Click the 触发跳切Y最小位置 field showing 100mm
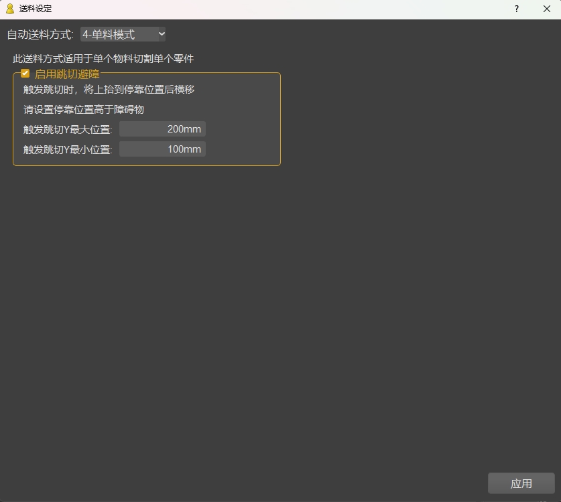The width and height of the screenshot is (561, 502). [x=162, y=149]
